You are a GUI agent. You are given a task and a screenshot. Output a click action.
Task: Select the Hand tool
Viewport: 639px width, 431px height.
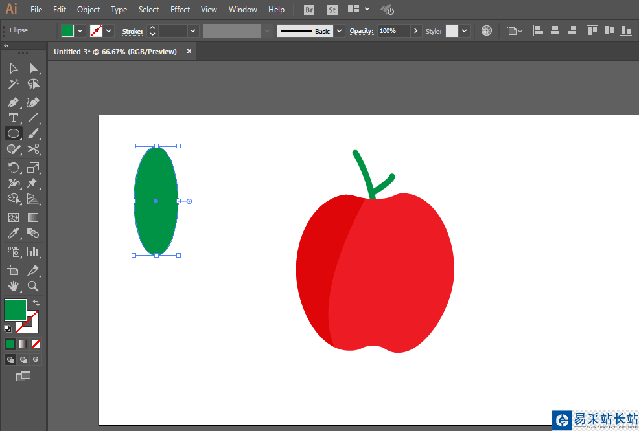(x=14, y=286)
